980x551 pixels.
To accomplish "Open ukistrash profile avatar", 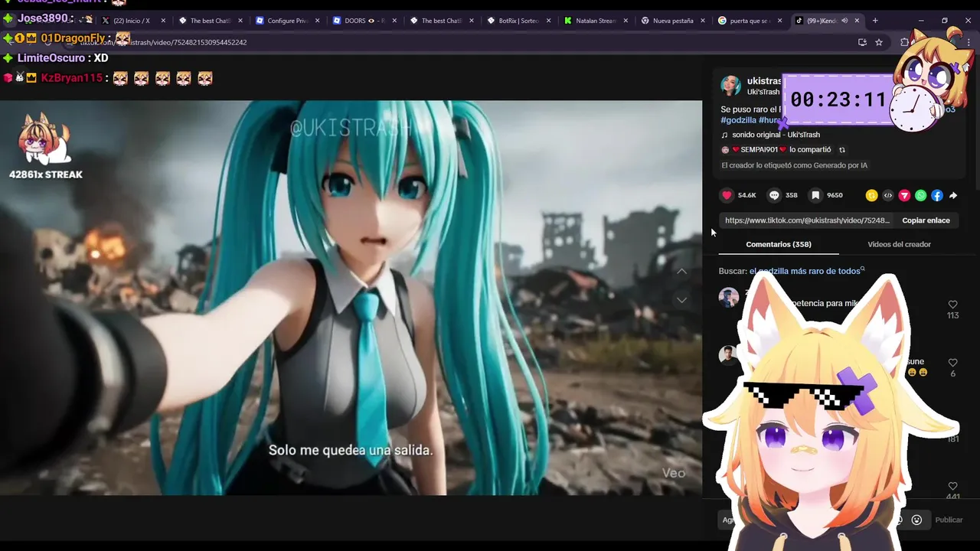I will tap(730, 85).
